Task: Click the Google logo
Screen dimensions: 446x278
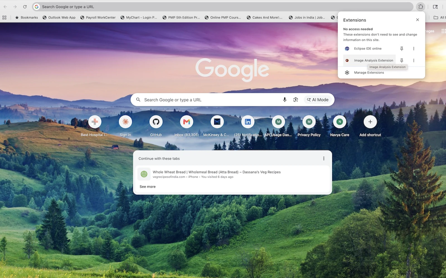Action: click(232, 69)
